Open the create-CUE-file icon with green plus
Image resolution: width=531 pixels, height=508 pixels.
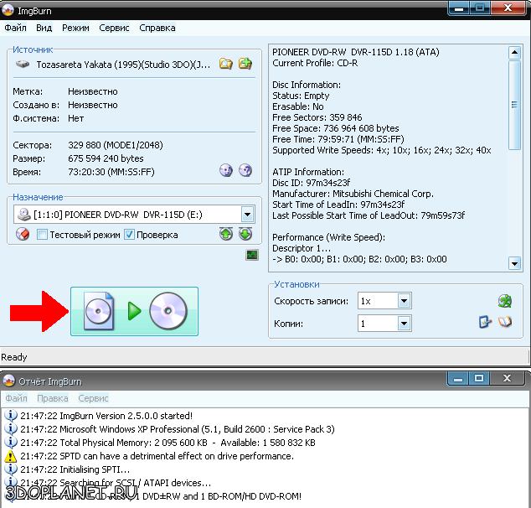click(245, 64)
